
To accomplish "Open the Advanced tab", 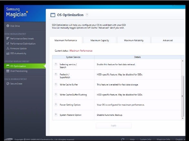I will [x=168, y=40].
